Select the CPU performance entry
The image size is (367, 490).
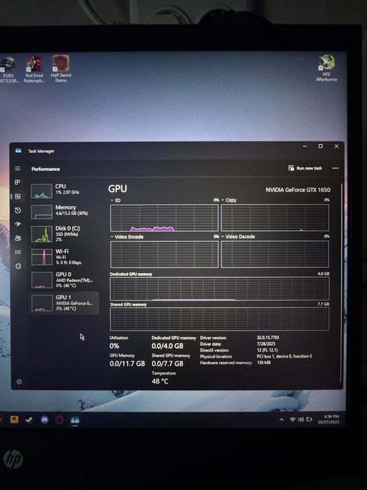[64, 190]
